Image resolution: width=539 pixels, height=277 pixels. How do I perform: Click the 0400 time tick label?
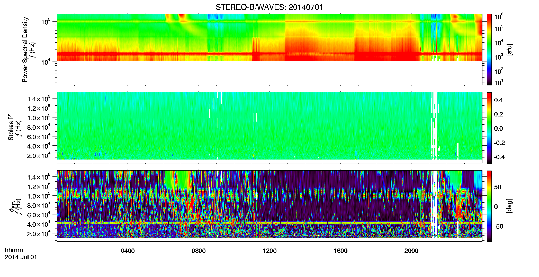click(x=128, y=251)
